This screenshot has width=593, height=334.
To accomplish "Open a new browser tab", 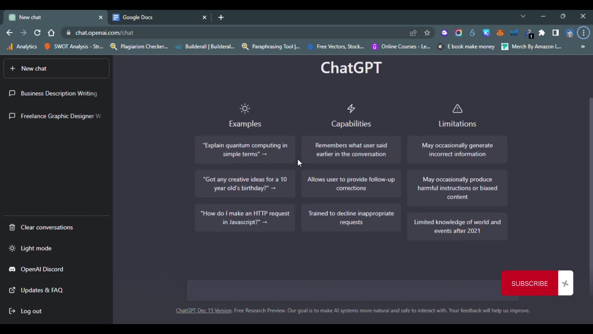I will pyautogui.click(x=221, y=18).
